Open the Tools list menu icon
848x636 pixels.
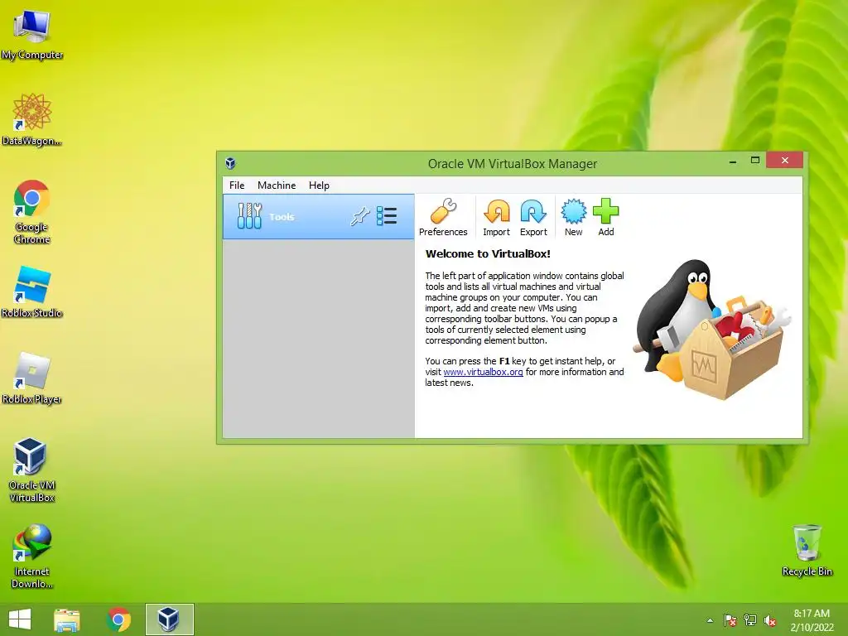click(387, 216)
